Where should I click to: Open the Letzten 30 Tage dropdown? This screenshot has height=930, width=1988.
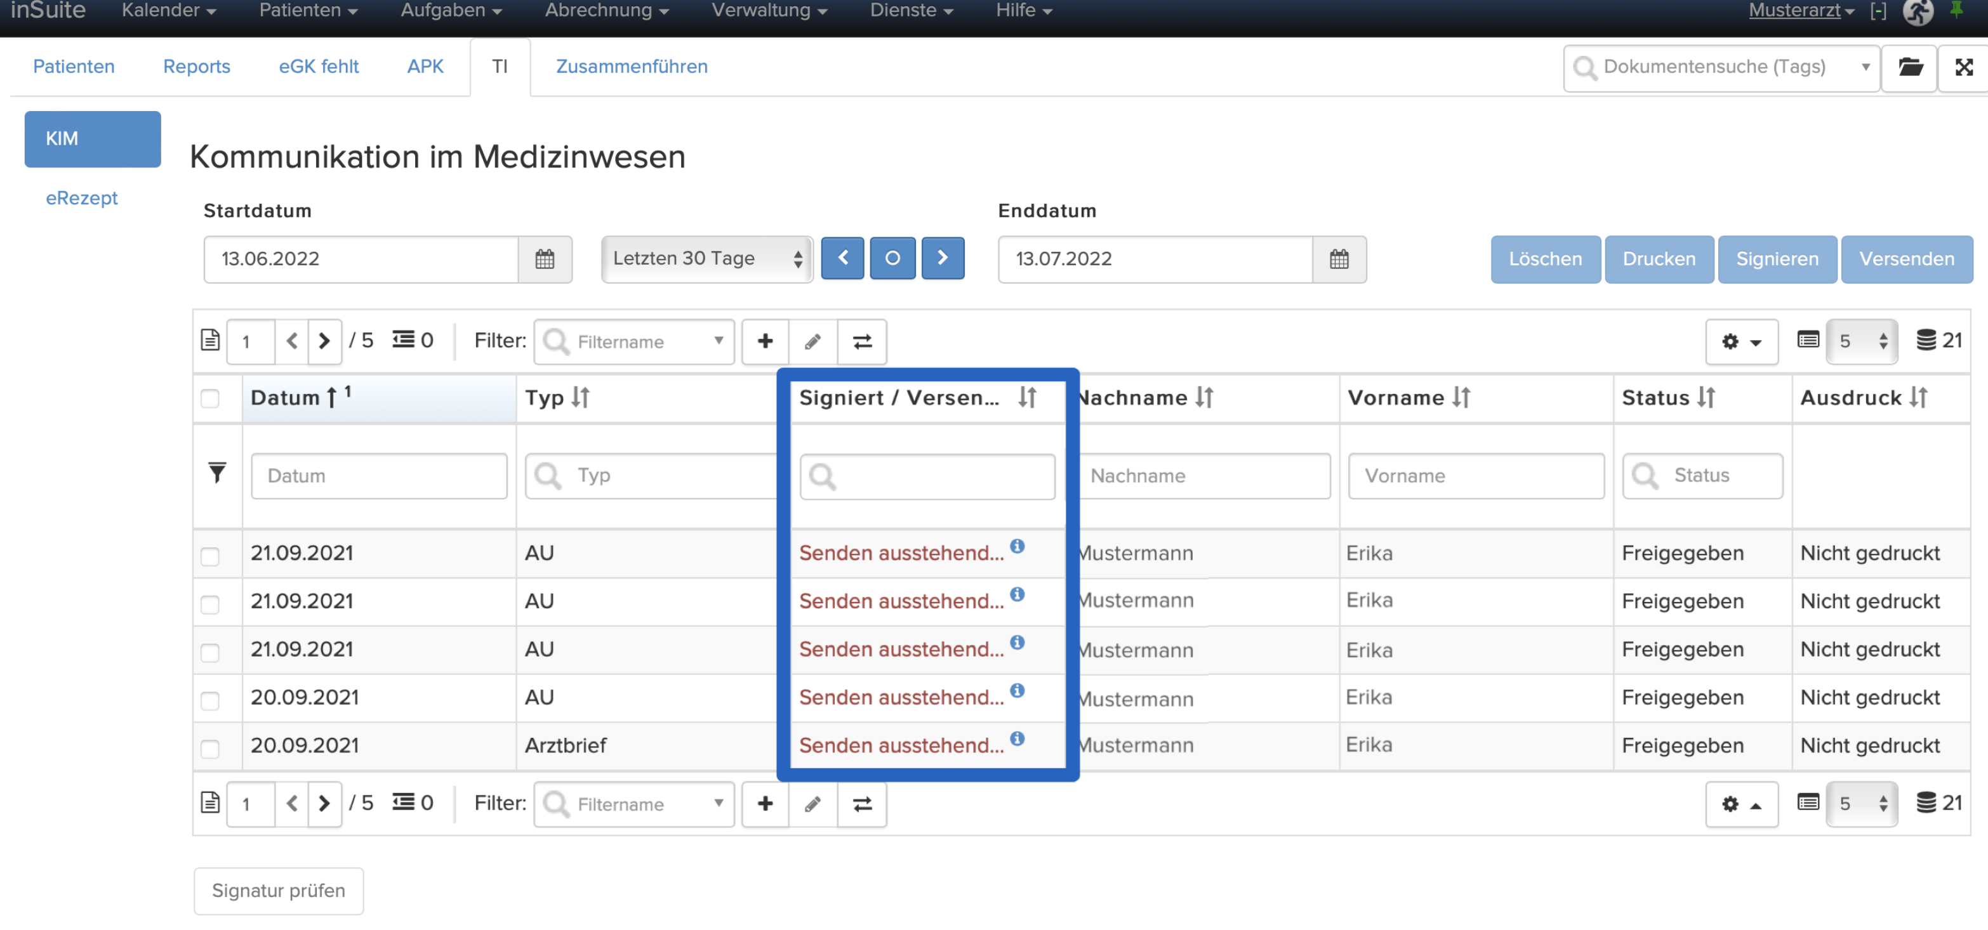coord(707,259)
